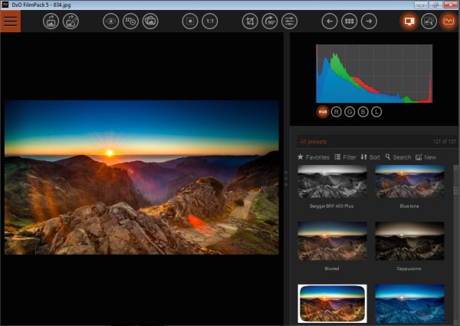Set zoom to 1:1
460x326 pixels.
click(209, 21)
